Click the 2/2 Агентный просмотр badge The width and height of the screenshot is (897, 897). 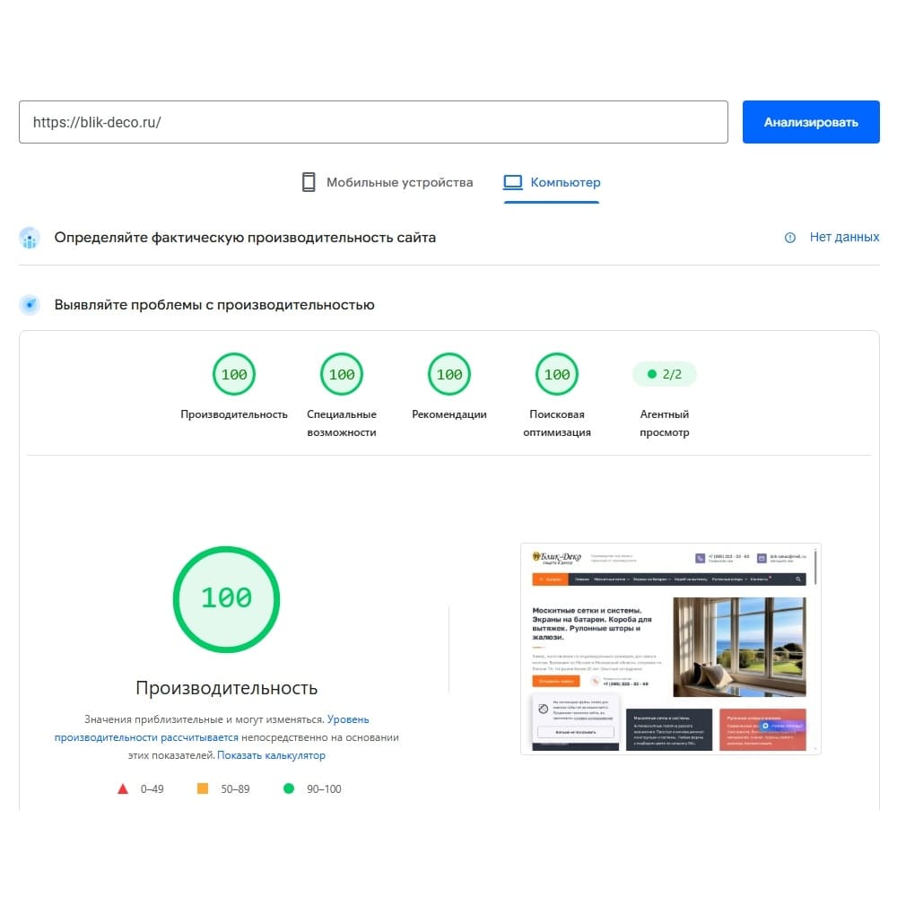664,374
